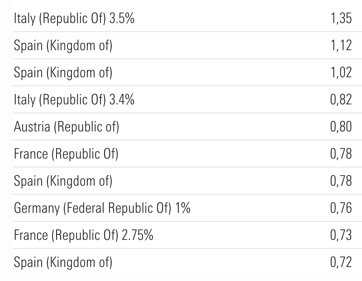Screen dimensions: 362x281
Task: Click the 1,35 weight value
Action: 341,19
